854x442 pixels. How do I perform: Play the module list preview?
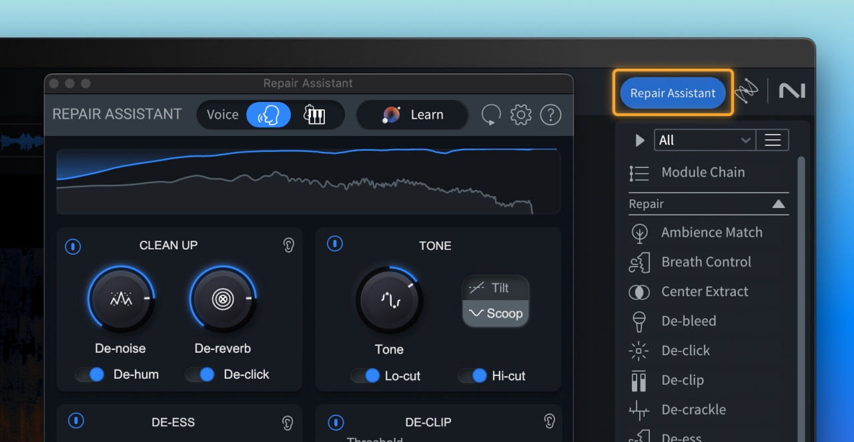[x=640, y=140]
